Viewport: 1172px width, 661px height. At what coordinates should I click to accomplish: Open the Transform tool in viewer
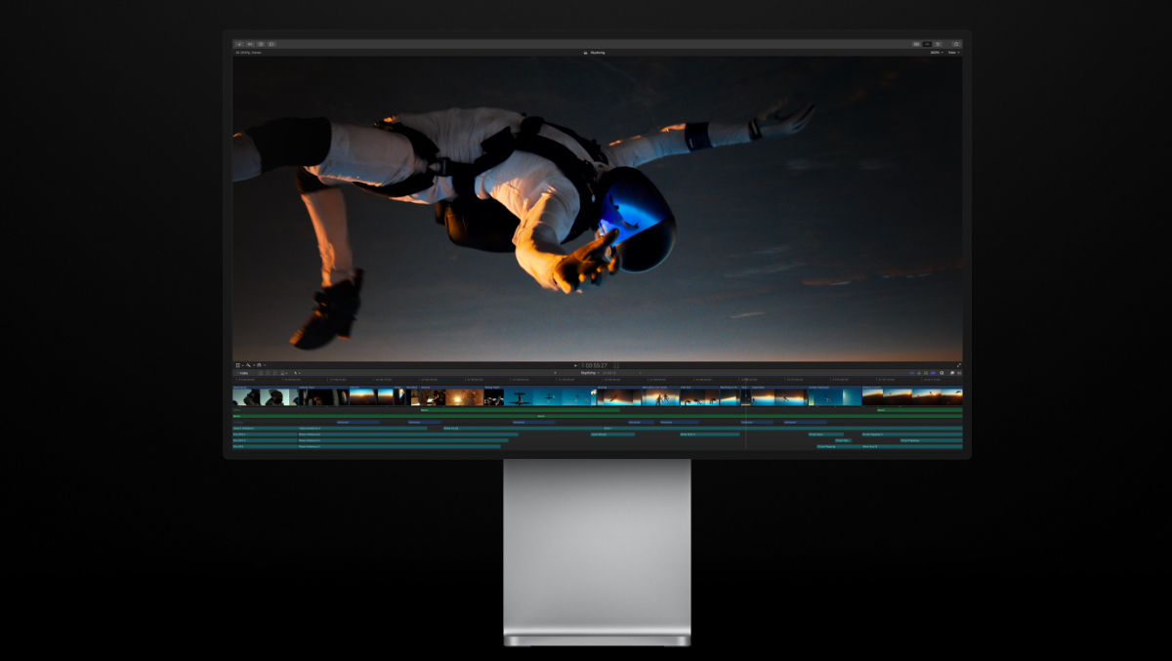[x=238, y=365]
